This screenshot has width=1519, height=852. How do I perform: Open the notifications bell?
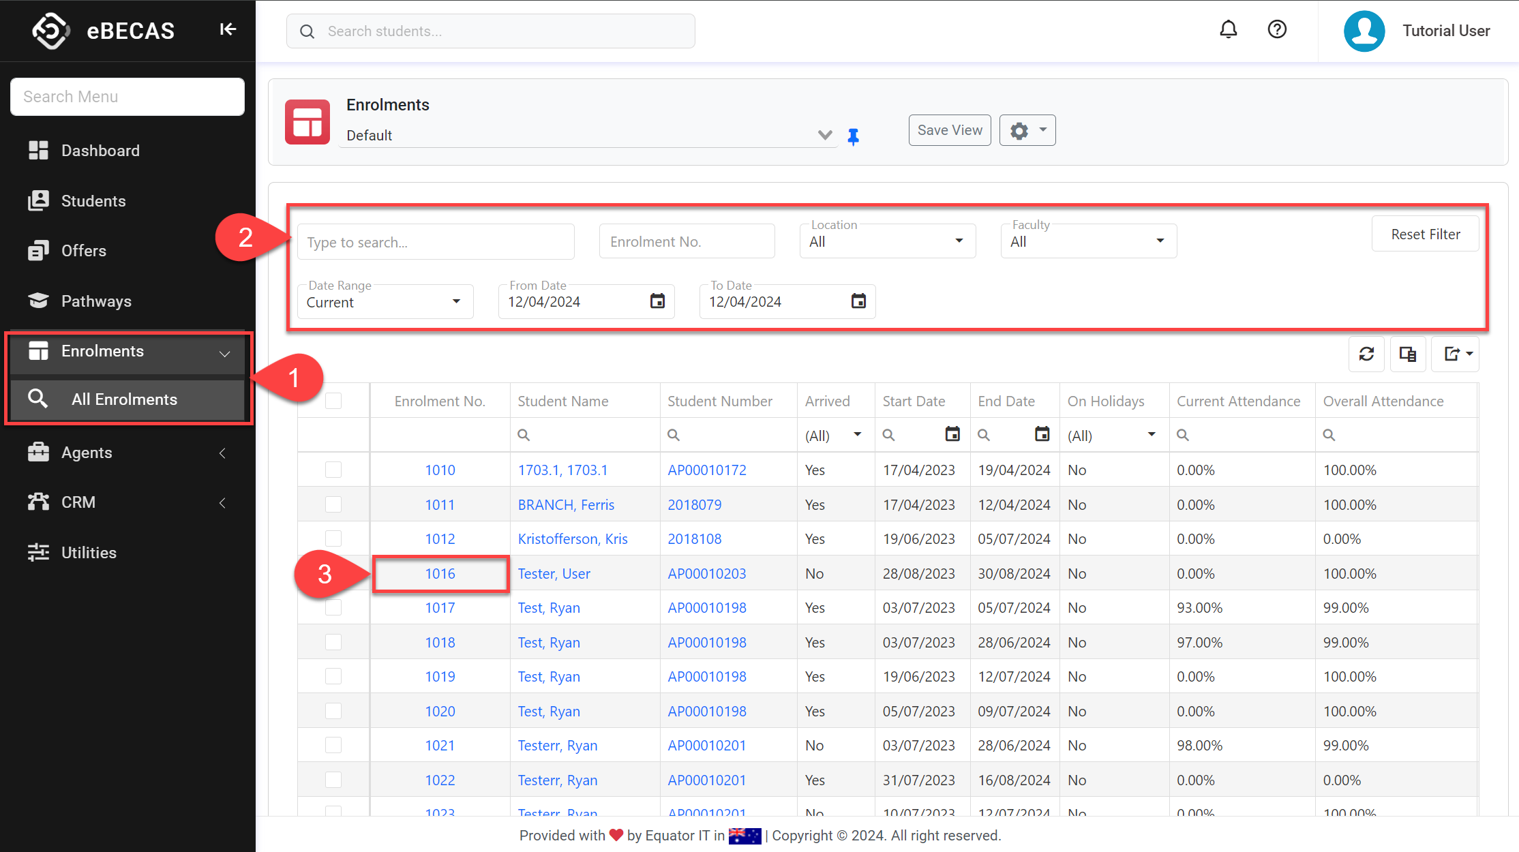(x=1228, y=29)
